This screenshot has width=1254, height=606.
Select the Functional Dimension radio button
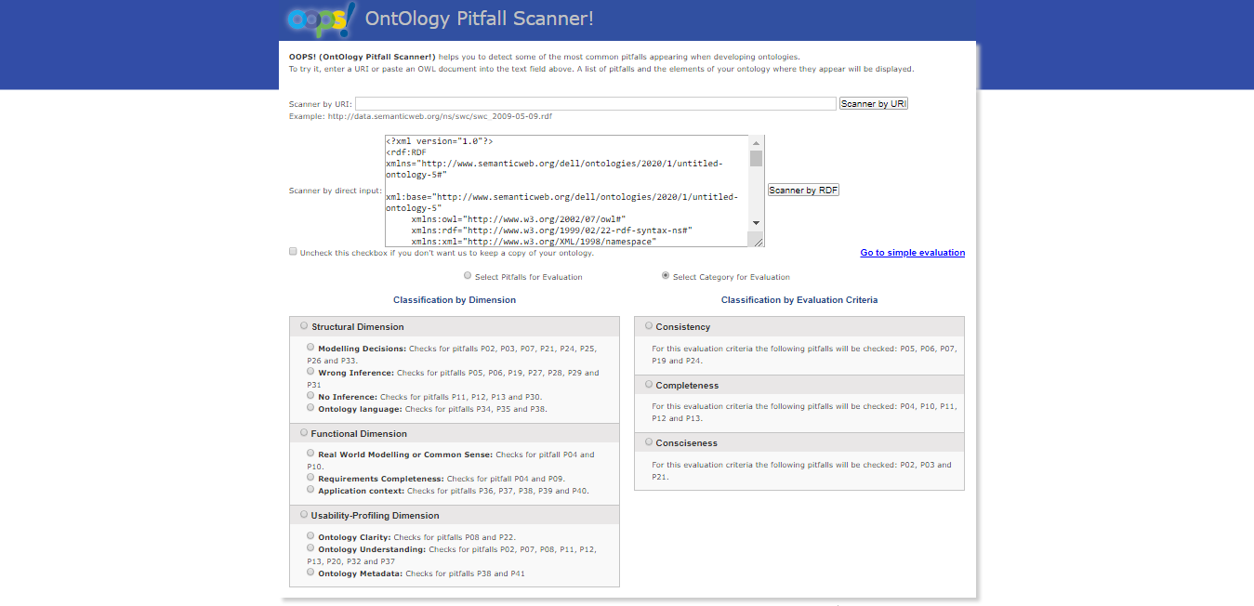coord(304,433)
